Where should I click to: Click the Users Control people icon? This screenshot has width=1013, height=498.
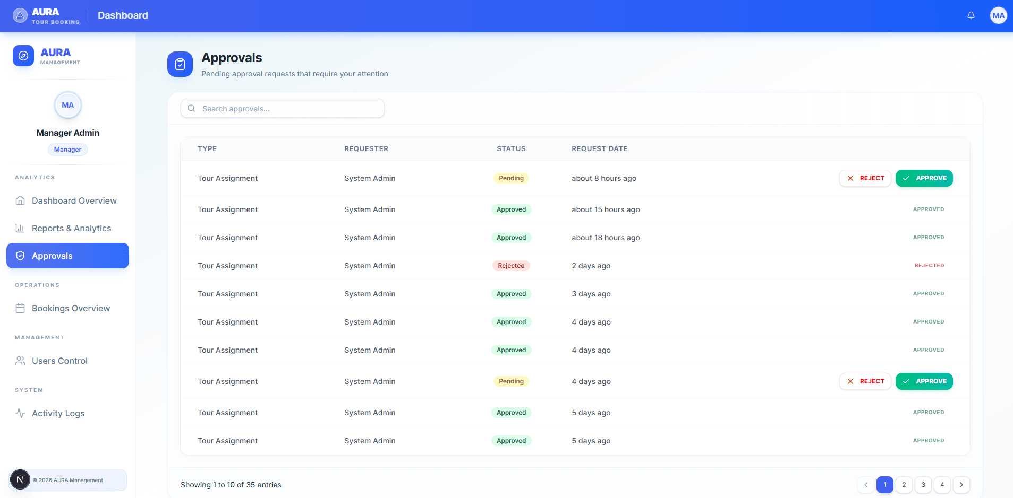point(20,361)
